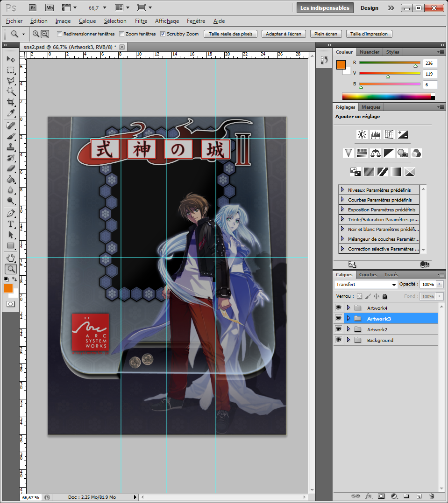Uncheck the Scrubby Zoom checkbox
This screenshot has width=448, height=503.
[x=163, y=34]
